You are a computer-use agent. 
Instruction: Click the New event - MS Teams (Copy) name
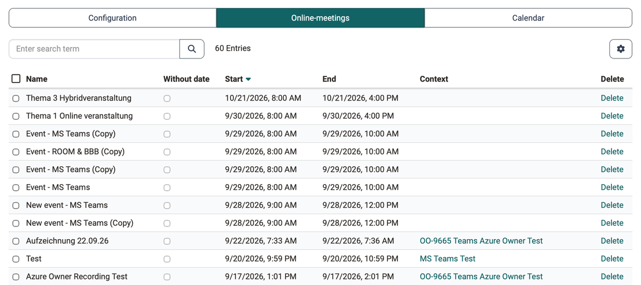tap(80, 223)
